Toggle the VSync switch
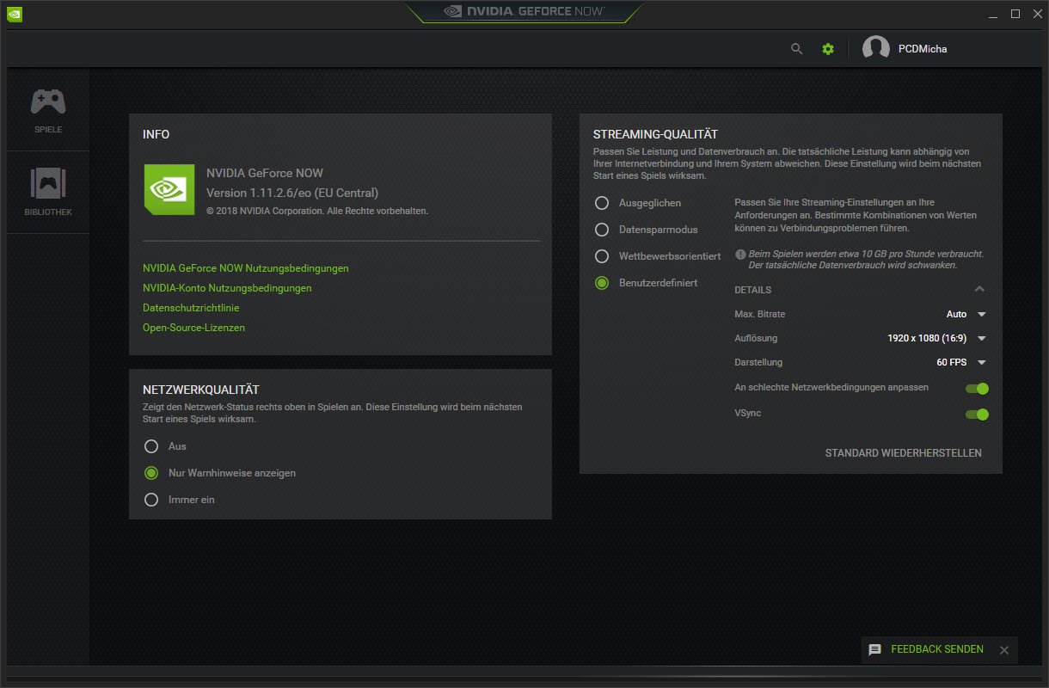The width and height of the screenshot is (1049, 688). [978, 415]
